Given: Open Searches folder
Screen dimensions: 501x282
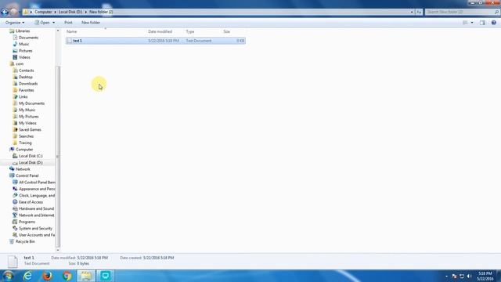Looking at the screenshot, I should [26, 136].
